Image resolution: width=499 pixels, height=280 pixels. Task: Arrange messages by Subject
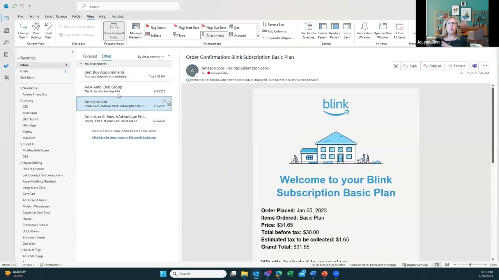(153, 35)
